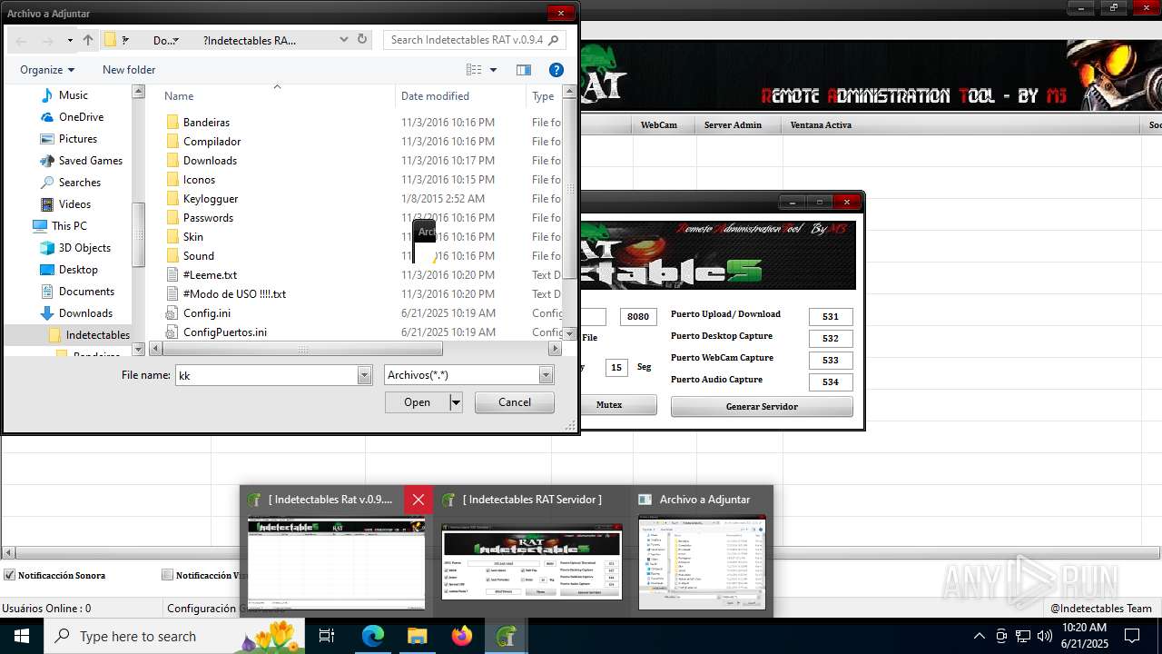Select This PC in navigation pane
The height and width of the screenshot is (654, 1162).
click(x=69, y=225)
